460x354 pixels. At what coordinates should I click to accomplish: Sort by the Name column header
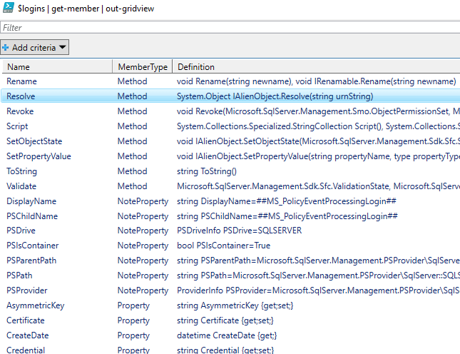(57, 66)
